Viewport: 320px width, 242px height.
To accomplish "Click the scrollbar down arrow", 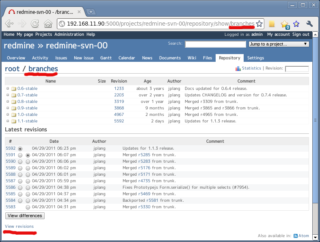I will 315,238.
